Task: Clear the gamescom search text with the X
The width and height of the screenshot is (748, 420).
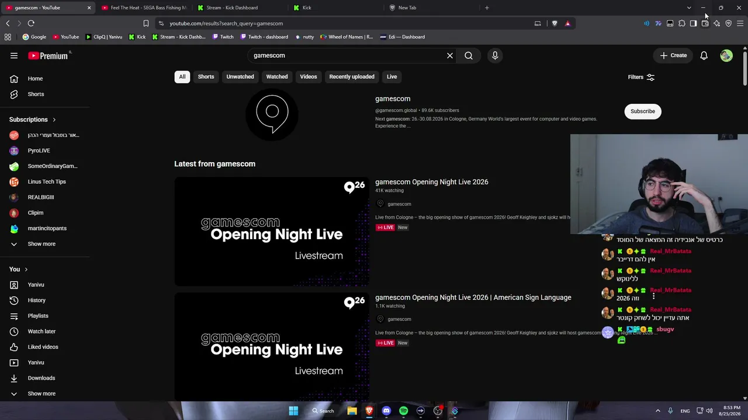Action: pos(450,55)
